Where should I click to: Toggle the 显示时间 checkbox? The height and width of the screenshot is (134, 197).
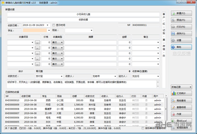54,25
